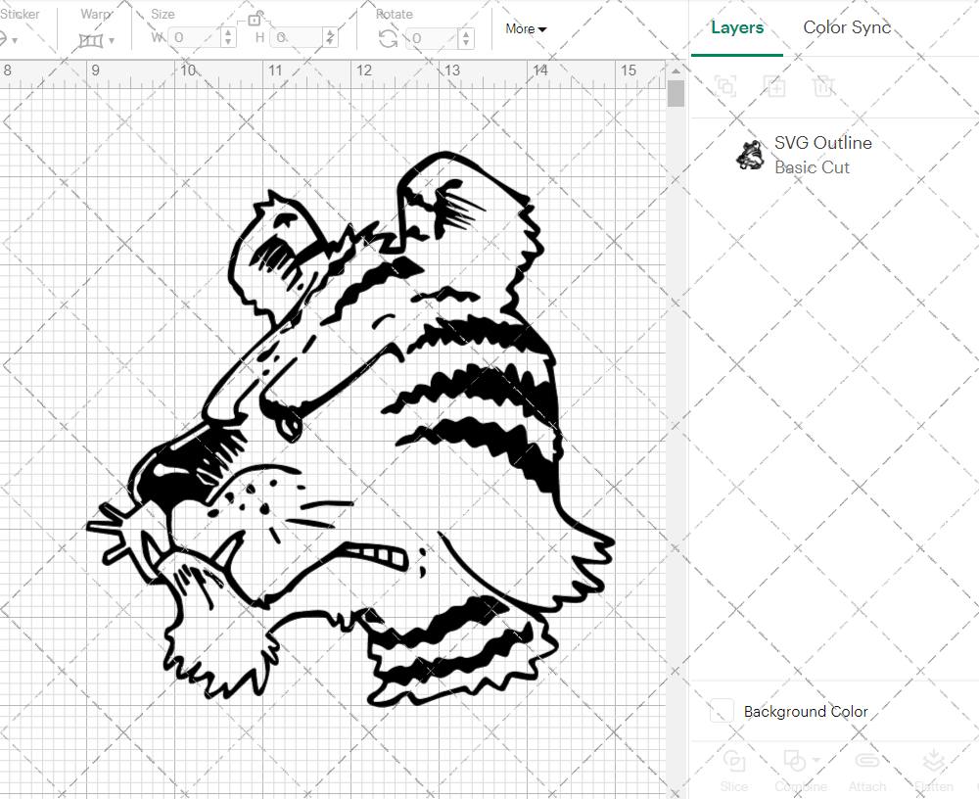This screenshot has height=799, width=979.
Task: Unlock proportions between width and height
Action: 256,18
